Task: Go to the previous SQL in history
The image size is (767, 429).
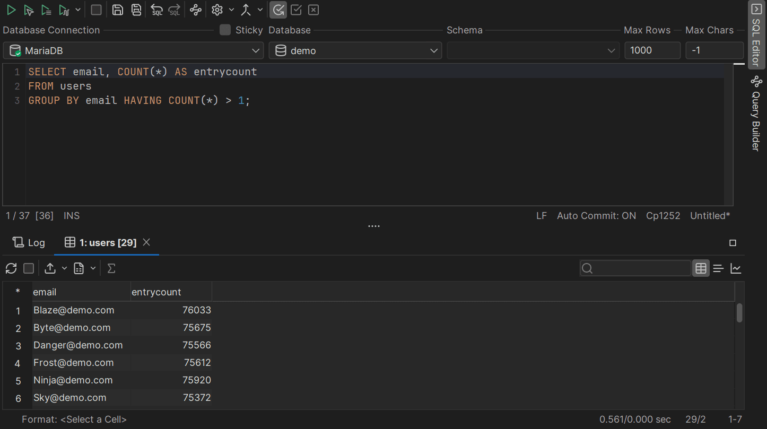Action: coord(156,10)
